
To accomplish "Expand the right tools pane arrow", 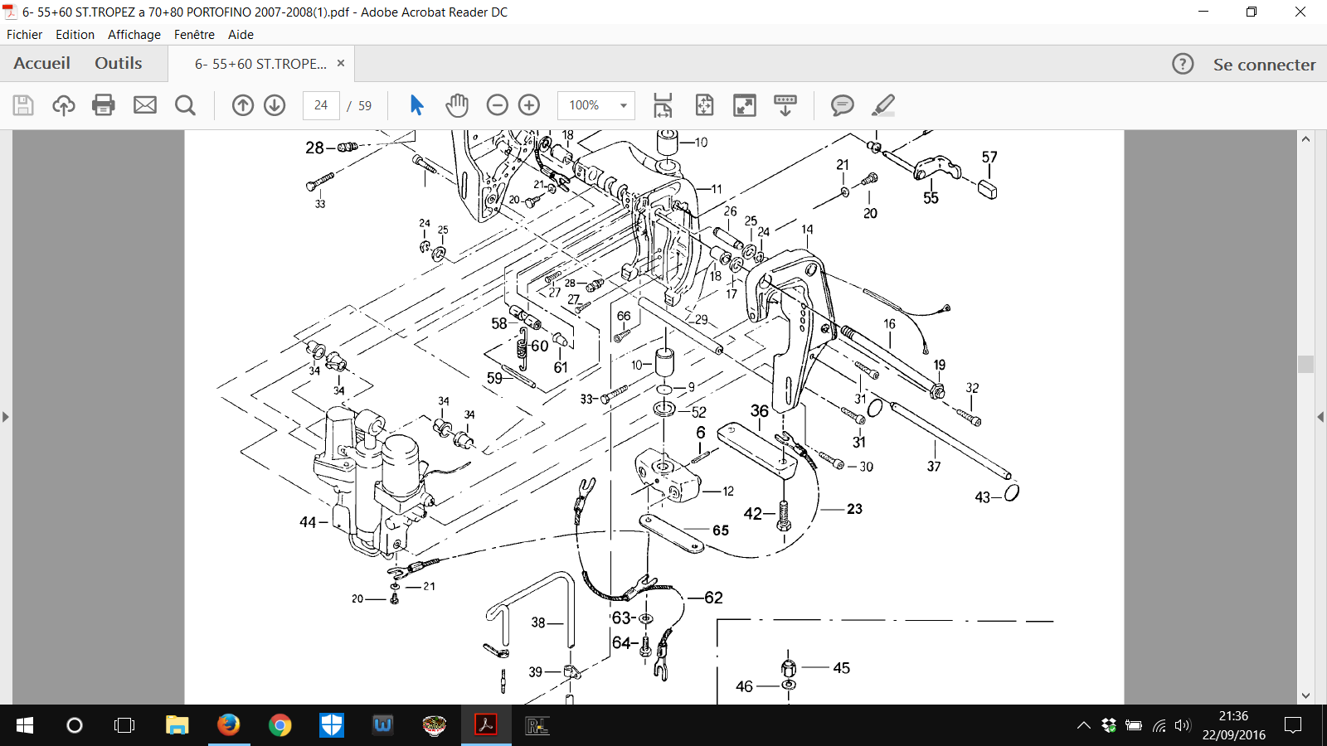I will pyautogui.click(x=1320, y=417).
